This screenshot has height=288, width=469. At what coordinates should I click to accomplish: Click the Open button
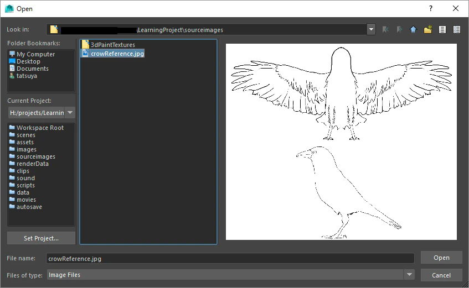(x=441, y=258)
